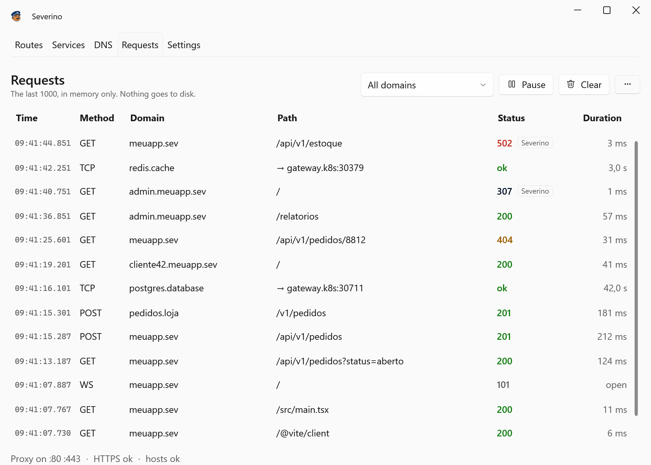This screenshot has width=651, height=465.
Task: Select the Requests tab
Action: (140, 45)
